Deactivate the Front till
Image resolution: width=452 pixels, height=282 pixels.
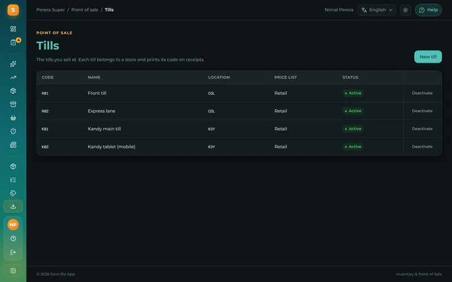click(x=422, y=93)
